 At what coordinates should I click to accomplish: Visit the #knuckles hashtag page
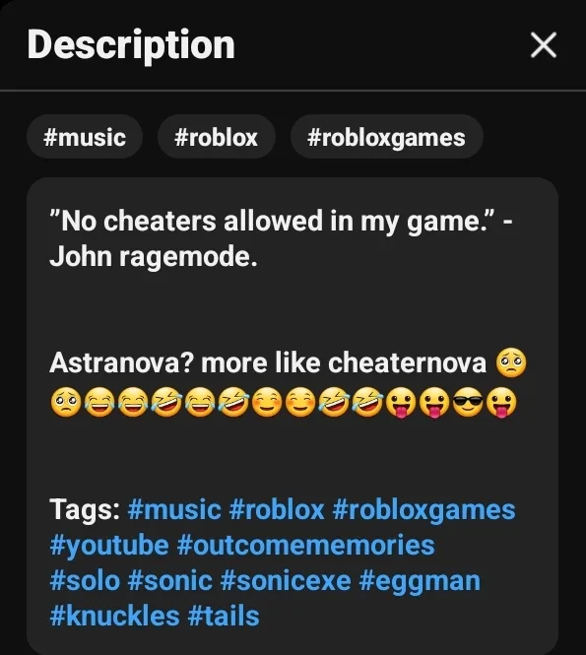114,617
